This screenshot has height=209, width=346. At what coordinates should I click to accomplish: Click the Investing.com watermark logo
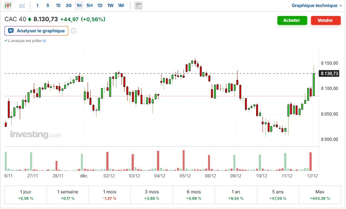coord(35,135)
